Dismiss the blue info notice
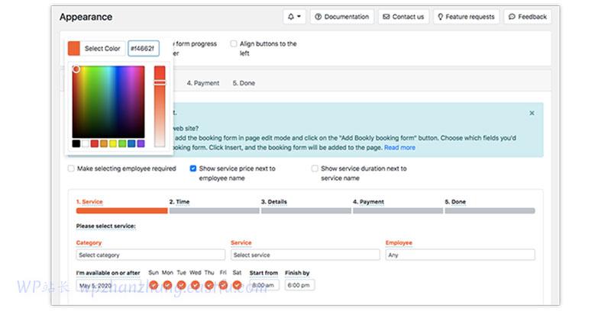 coord(532,113)
